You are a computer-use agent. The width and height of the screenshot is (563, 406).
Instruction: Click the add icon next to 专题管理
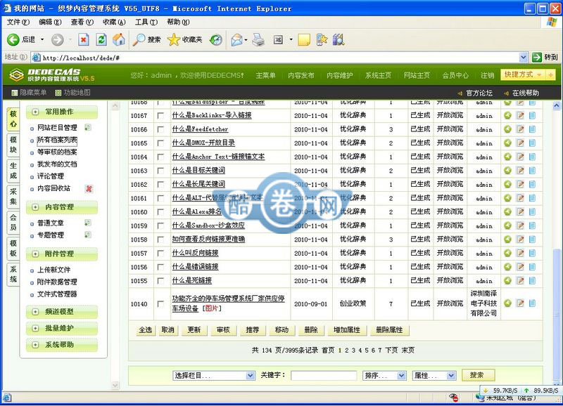click(87, 235)
